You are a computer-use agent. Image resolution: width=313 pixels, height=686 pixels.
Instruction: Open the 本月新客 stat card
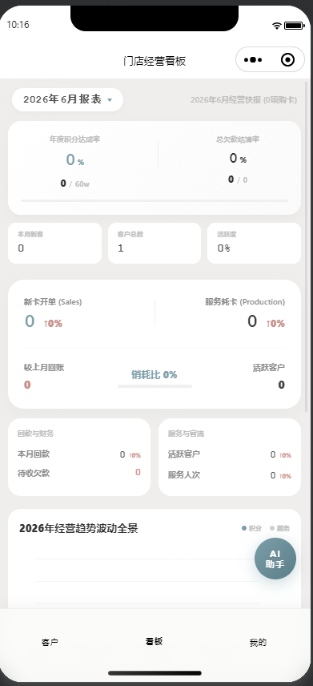pos(54,244)
